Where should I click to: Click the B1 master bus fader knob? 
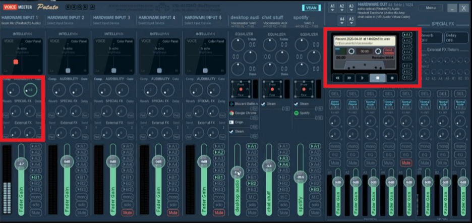coord(427,182)
